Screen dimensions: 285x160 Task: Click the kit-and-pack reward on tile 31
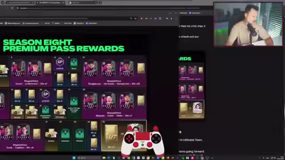point(51,133)
